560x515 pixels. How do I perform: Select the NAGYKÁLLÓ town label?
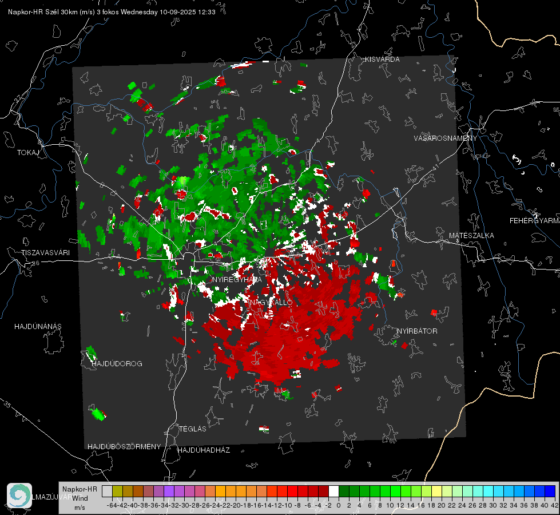(271, 303)
